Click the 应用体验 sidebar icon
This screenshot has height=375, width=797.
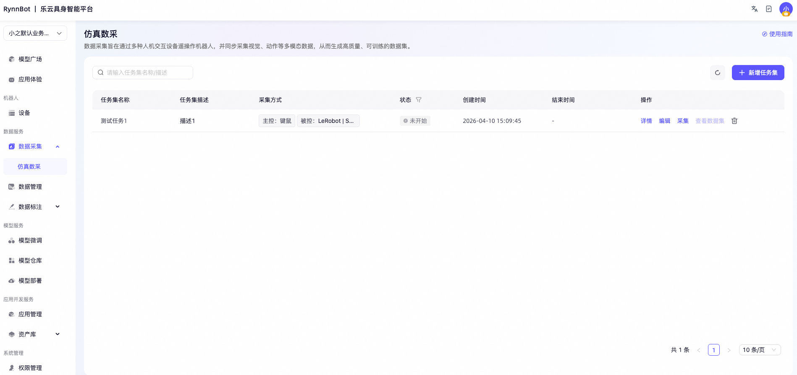click(x=12, y=79)
